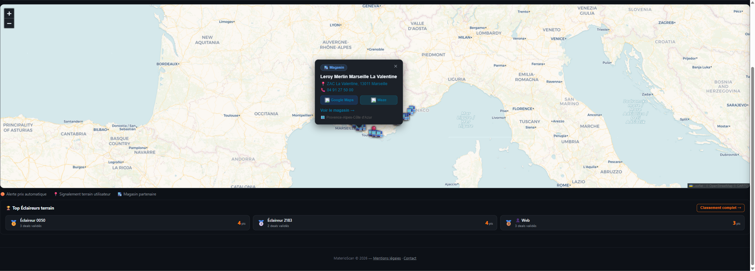Click the silver medal icon for Éclaireur 2183
The image size is (755, 271).
coord(261,223)
